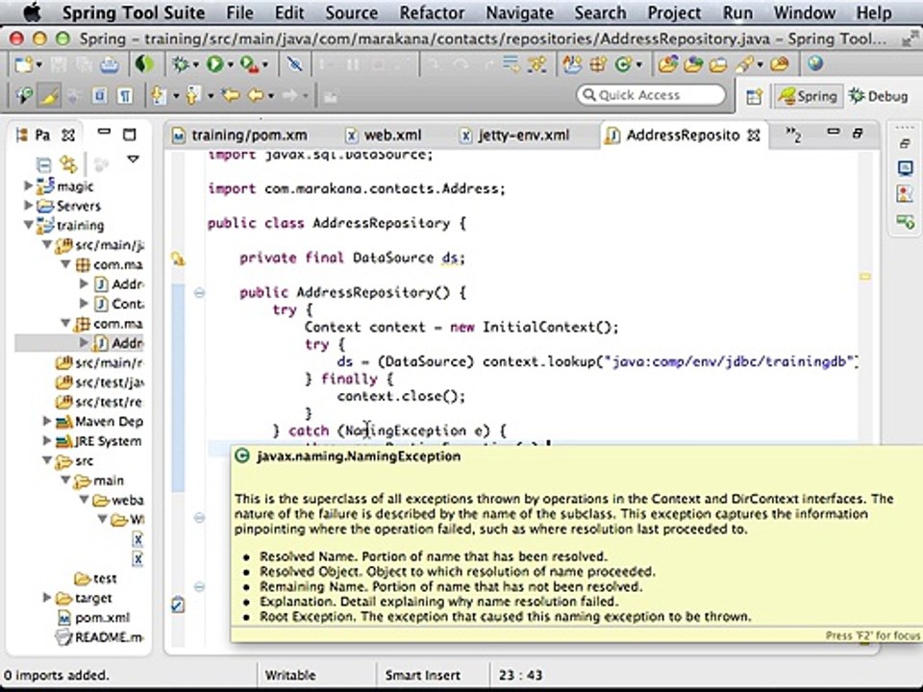Viewport: 923px width, 692px height.
Task: Click the Next Annotation arrow icon
Action: point(159,95)
